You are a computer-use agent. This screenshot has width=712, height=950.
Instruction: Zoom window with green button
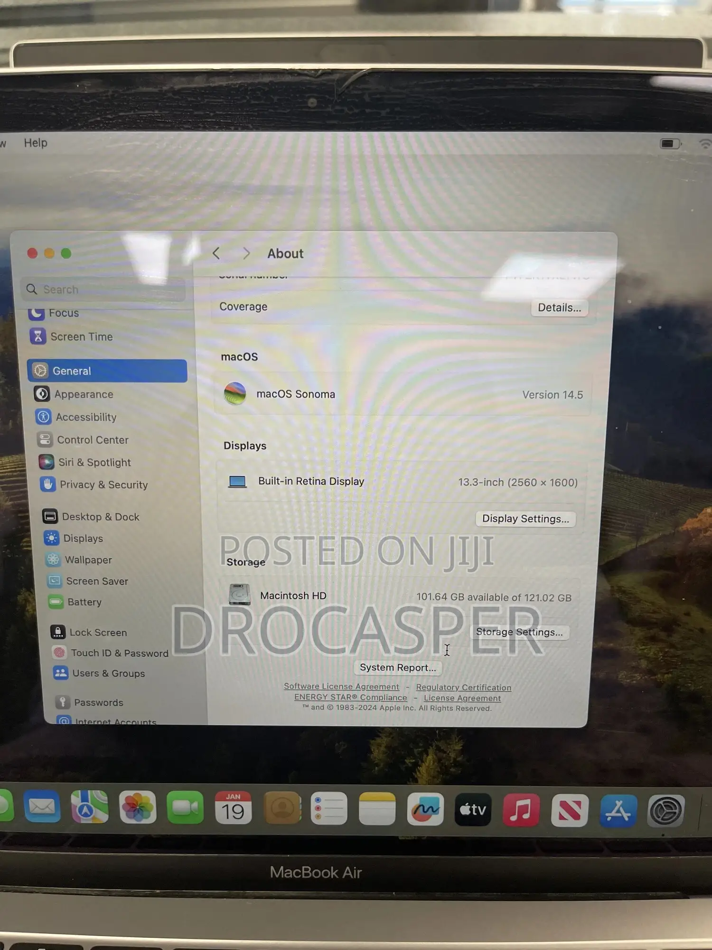66,253
